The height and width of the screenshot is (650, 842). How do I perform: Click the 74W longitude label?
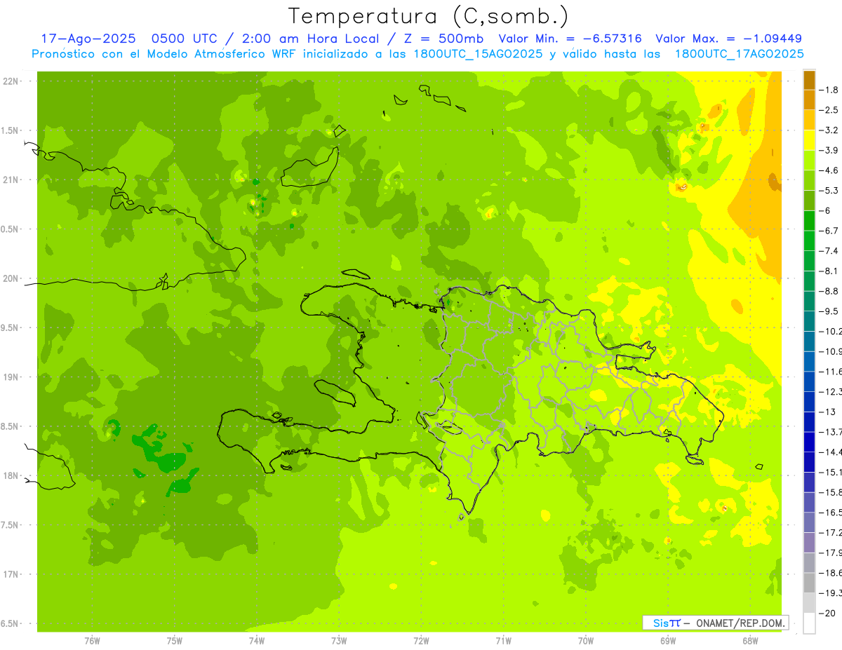pyautogui.click(x=256, y=640)
